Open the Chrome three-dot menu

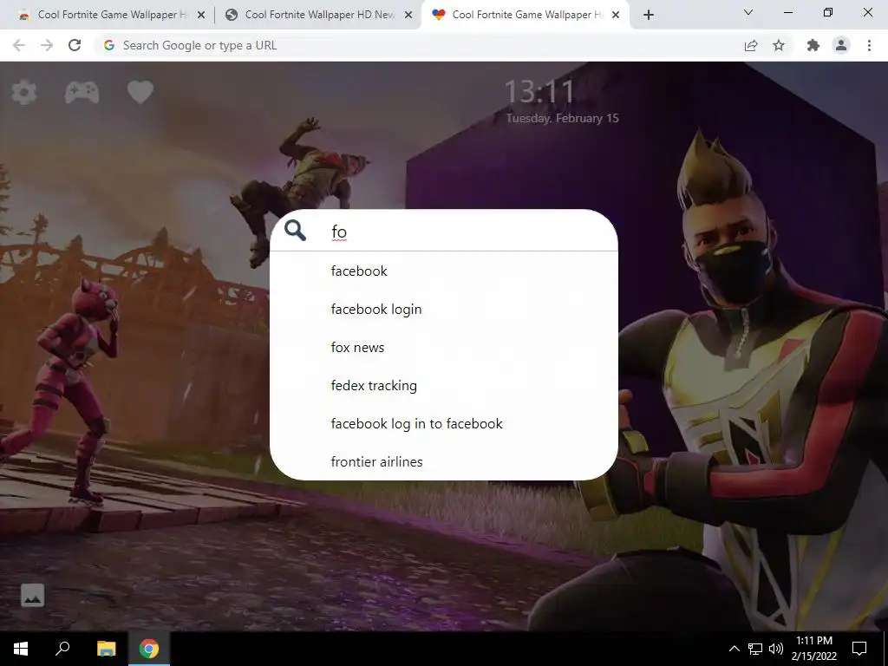(869, 45)
